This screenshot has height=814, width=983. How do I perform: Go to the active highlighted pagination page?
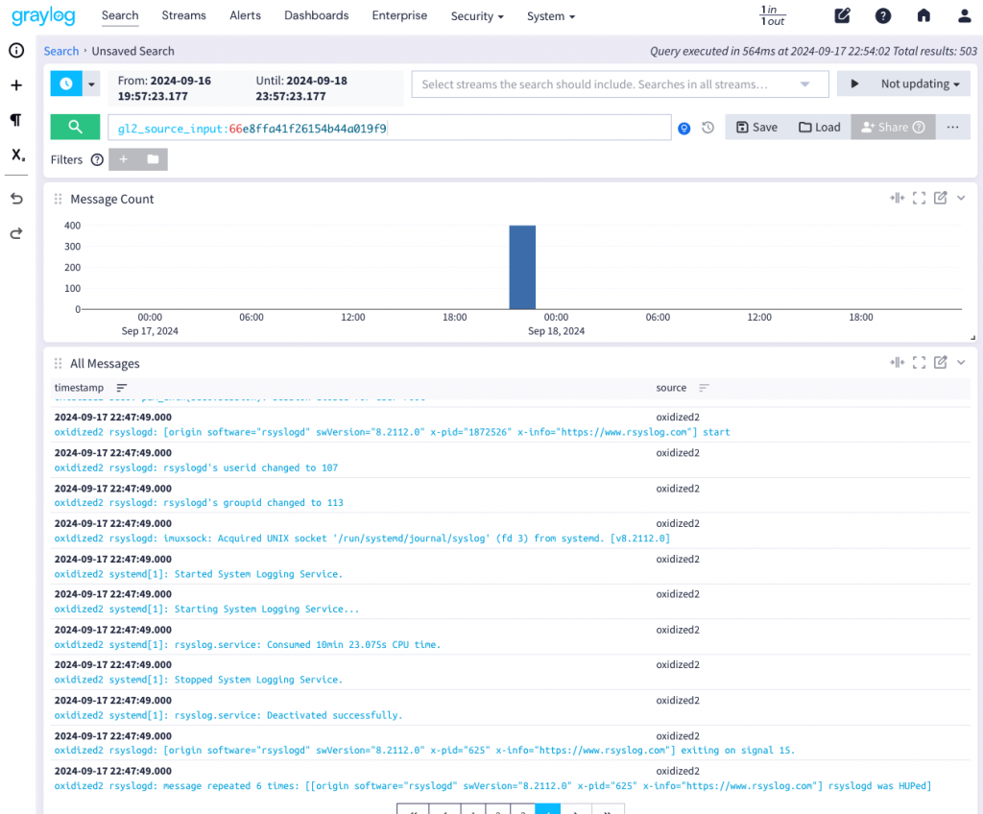coord(547,809)
